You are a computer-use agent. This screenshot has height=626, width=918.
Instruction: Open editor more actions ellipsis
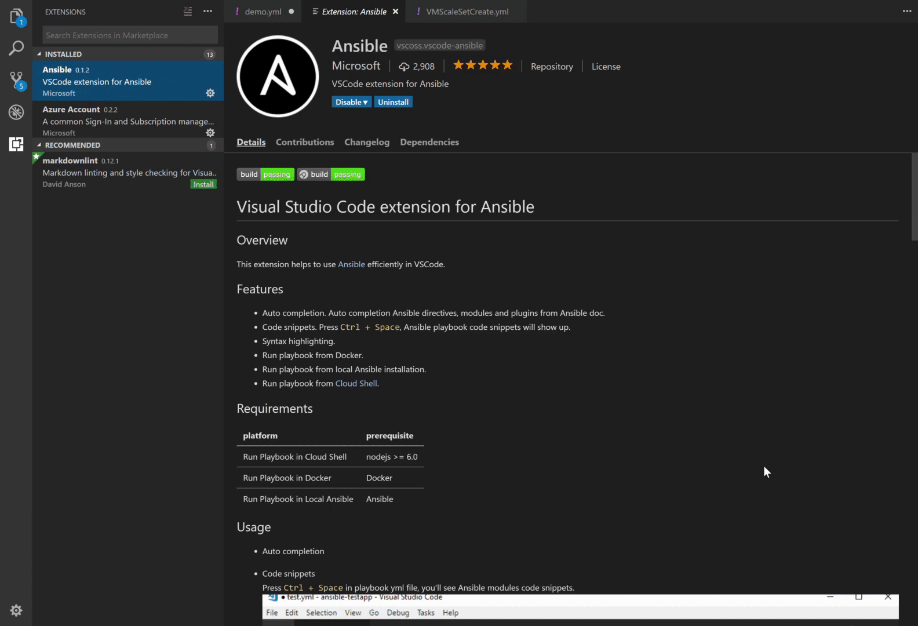click(907, 12)
